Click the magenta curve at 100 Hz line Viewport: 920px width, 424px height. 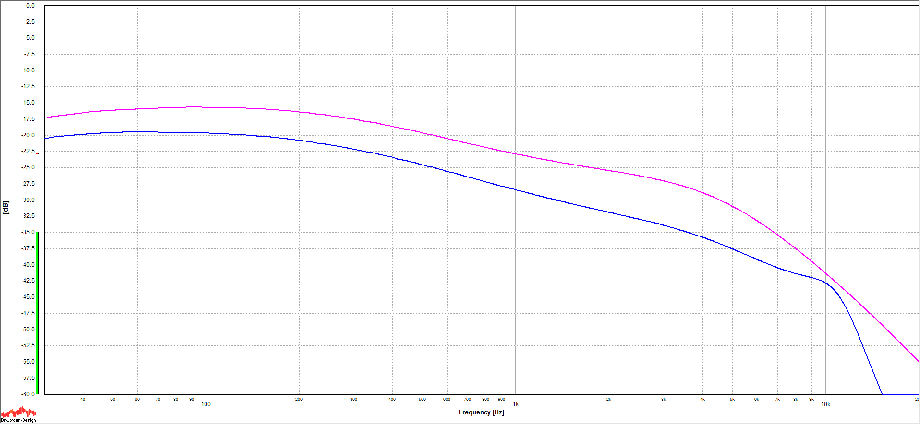pyautogui.click(x=206, y=107)
